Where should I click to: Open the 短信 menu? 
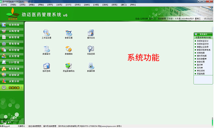click(x=115, y=5)
